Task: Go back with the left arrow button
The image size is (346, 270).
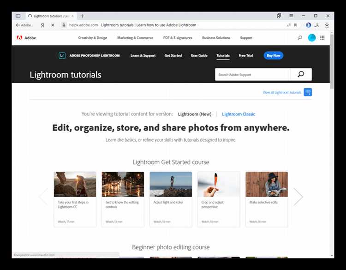Action: 18,25
